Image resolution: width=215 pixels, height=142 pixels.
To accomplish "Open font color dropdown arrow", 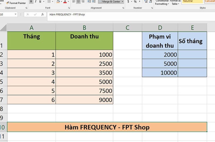I will tap(68, 2).
